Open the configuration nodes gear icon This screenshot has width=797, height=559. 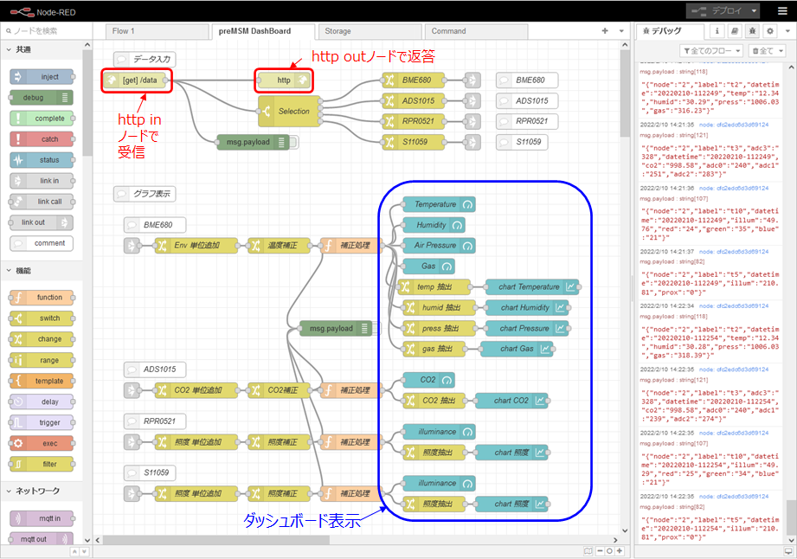tap(770, 31)
